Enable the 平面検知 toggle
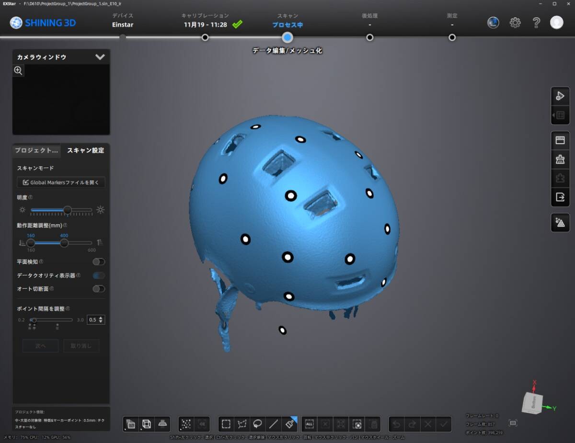 (99, 262)
